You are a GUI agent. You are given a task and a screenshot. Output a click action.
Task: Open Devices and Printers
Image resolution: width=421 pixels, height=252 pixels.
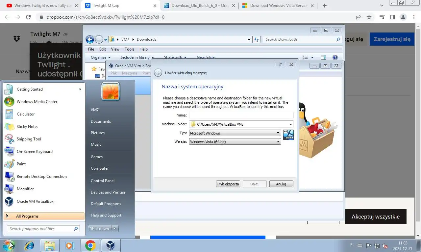pyautogui.click(x=108, y=192)
